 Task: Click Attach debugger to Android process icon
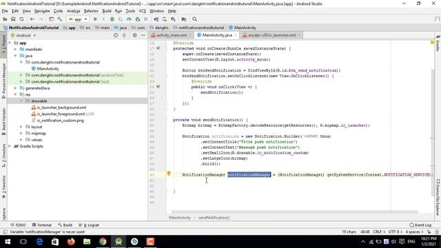[138, 19]
